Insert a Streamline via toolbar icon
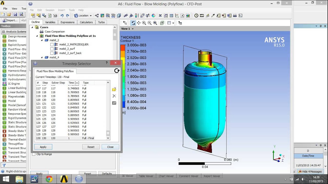 point(108,16)
